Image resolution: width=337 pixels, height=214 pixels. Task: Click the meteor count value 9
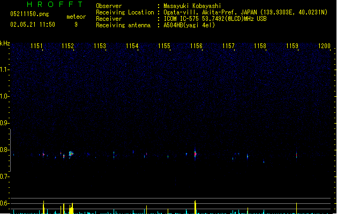[76, 25]
